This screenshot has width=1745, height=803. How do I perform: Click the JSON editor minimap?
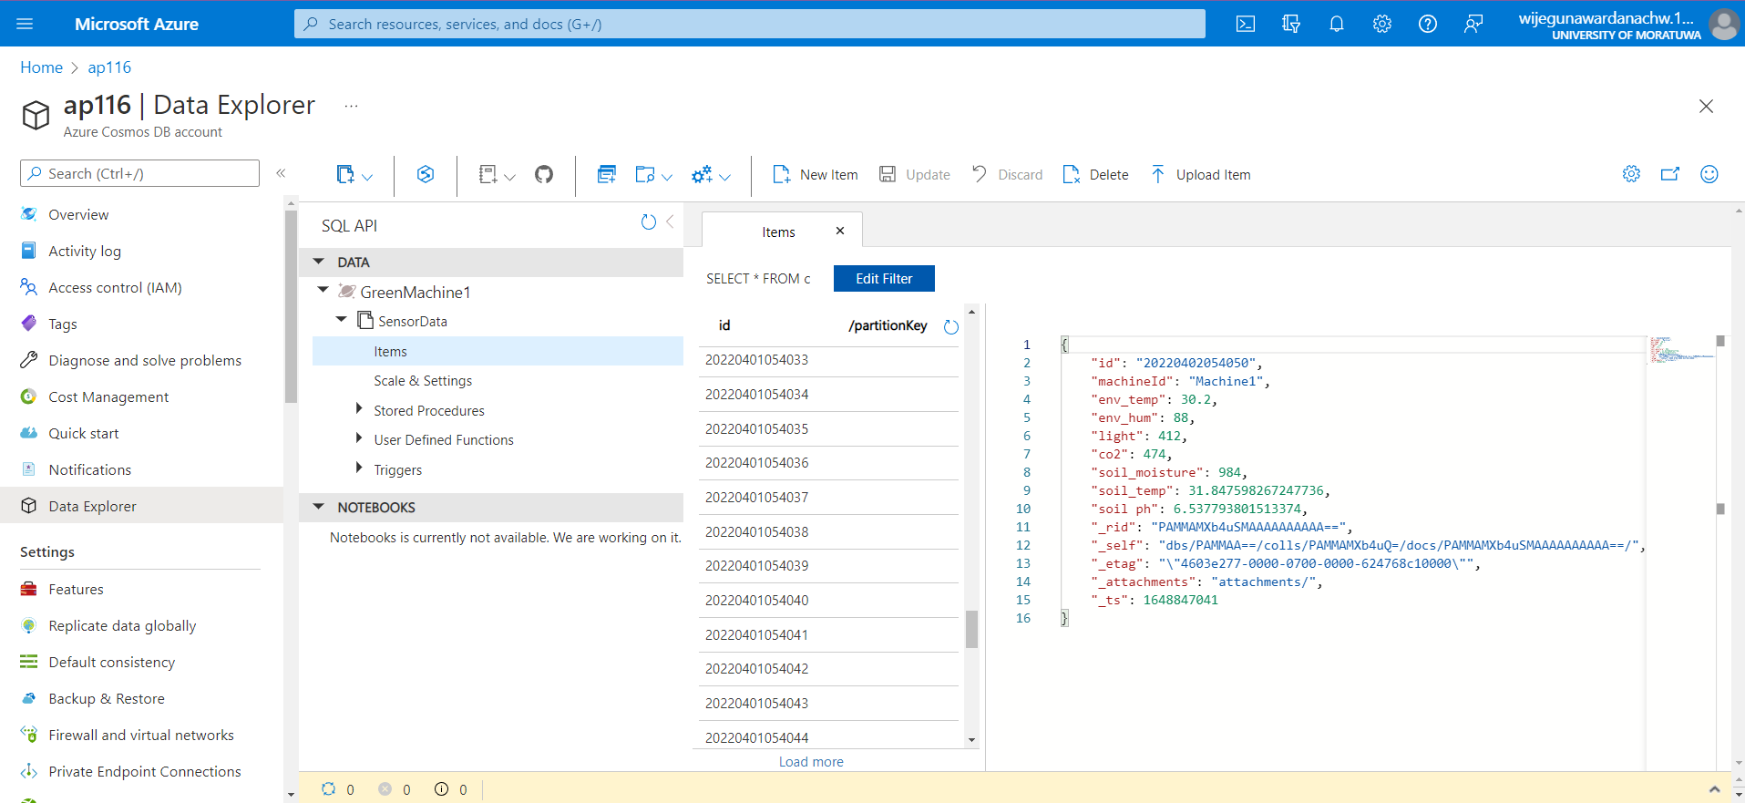click(x=1681, y=350)
